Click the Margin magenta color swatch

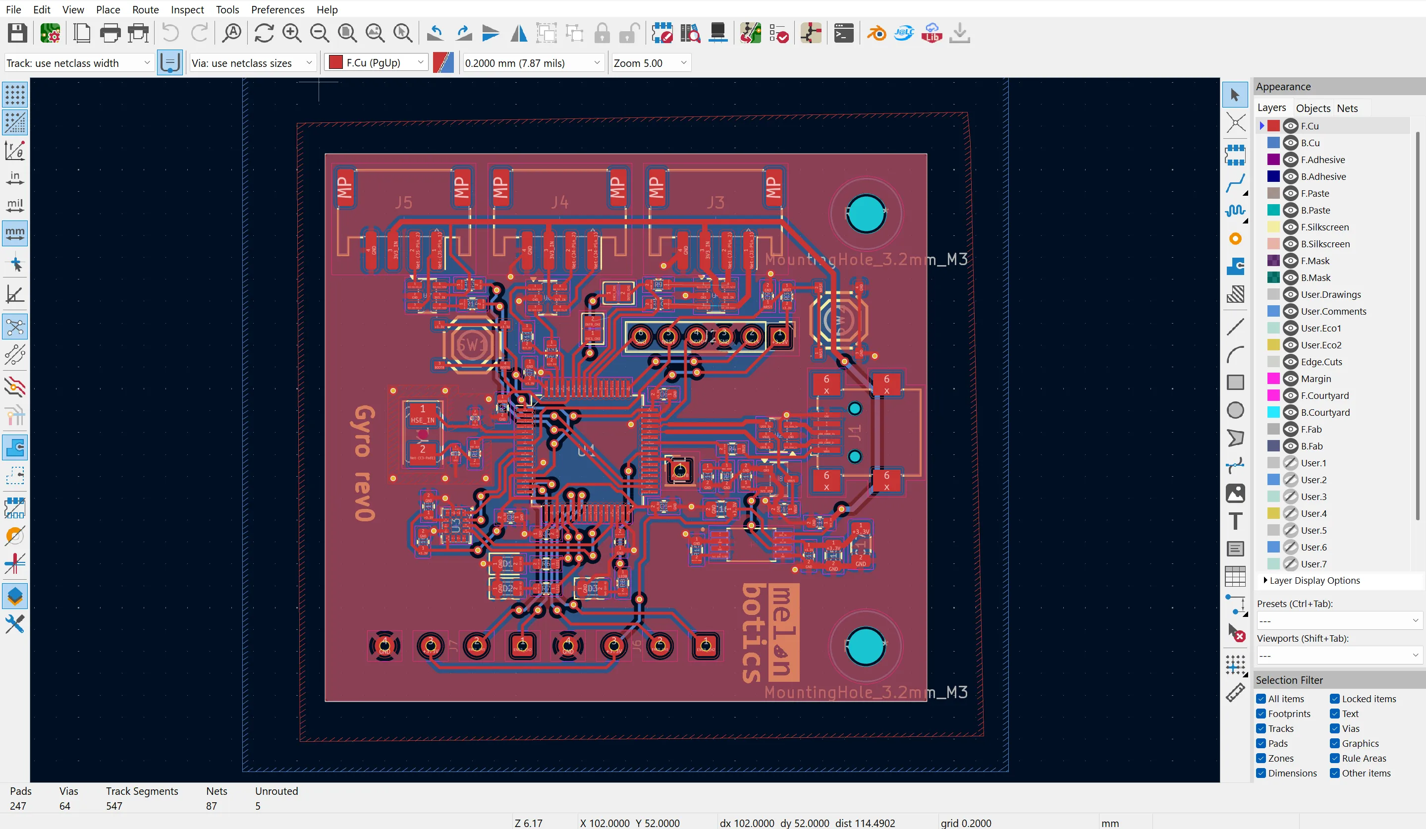(x=1273, y=379)
